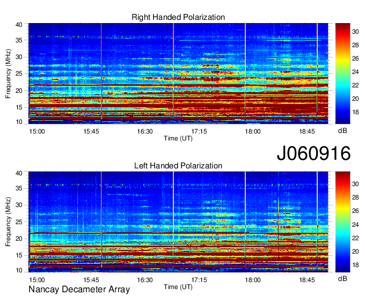The height and width of the screenshot is (296, 365).
Task: Click Time (UT) label under Right Handed plot
Action: [178, 138]
